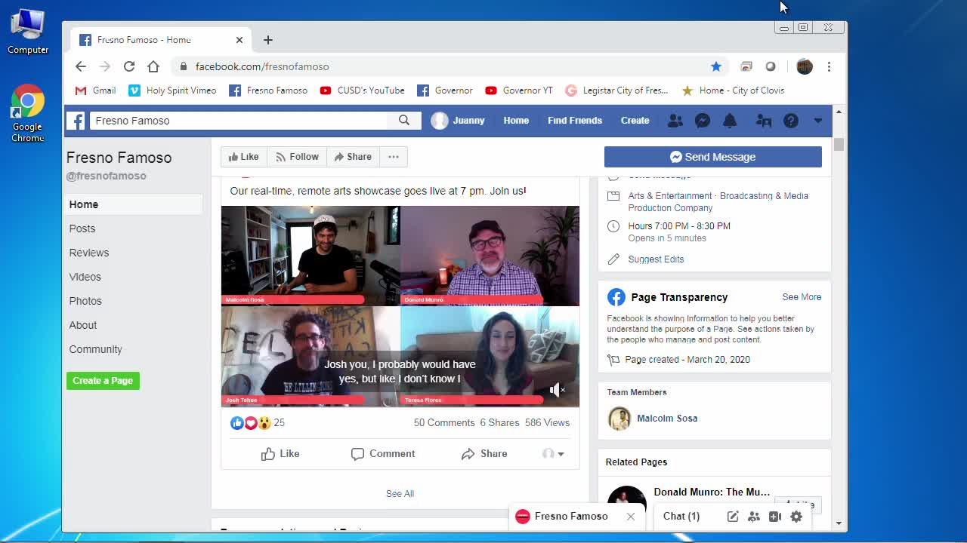The height and width of the screenshot is (543, 967).
Task: Open Computer desktop icon
Action: [28, 31]
